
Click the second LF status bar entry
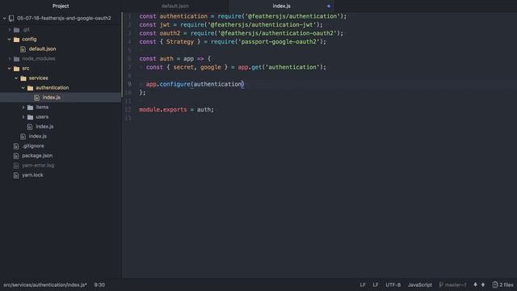click(375, 285)
